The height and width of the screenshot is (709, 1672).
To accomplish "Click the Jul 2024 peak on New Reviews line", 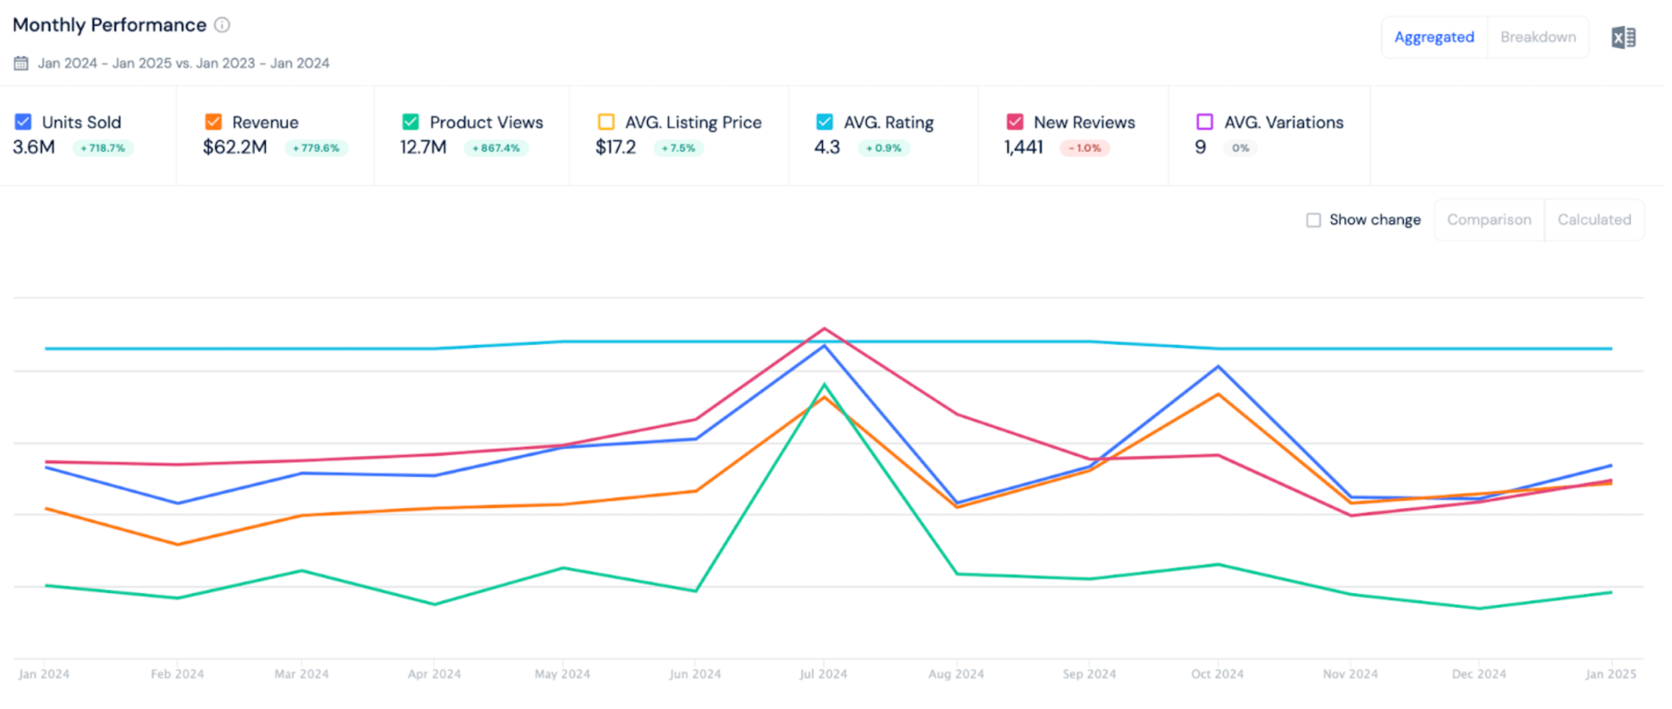I will pyautogui.click(x=824, y=328).
